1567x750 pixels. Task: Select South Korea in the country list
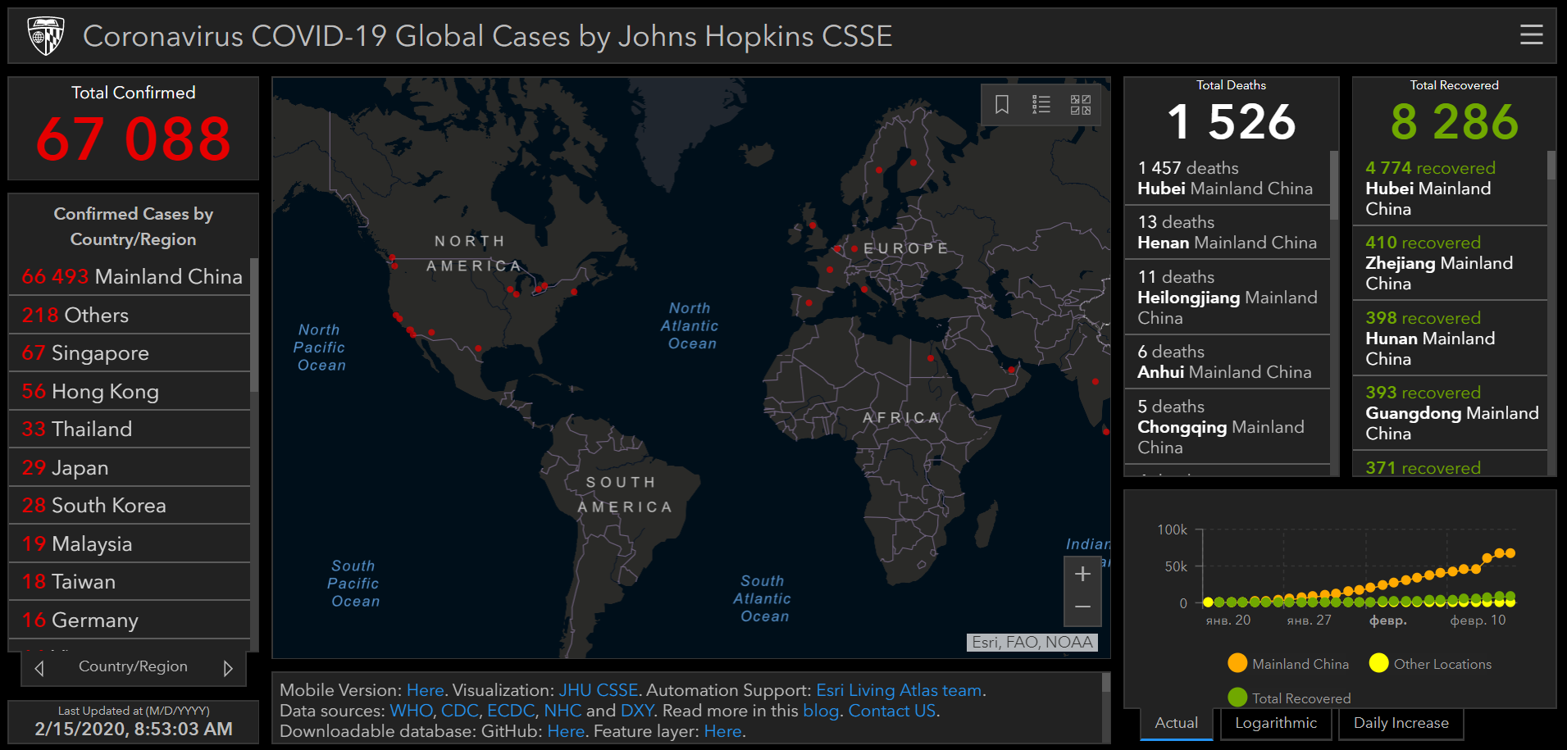[x=130, y=506]
